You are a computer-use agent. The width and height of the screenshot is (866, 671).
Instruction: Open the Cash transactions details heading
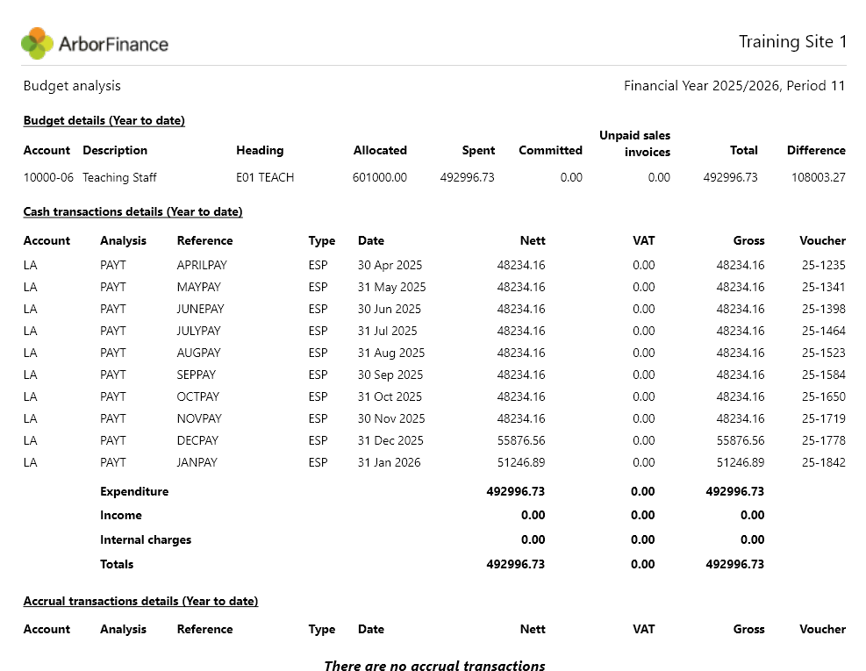[132, 211]
